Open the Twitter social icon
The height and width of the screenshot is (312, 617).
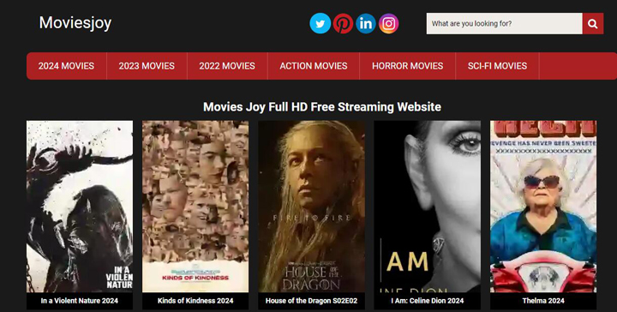[x=320, y=24]
